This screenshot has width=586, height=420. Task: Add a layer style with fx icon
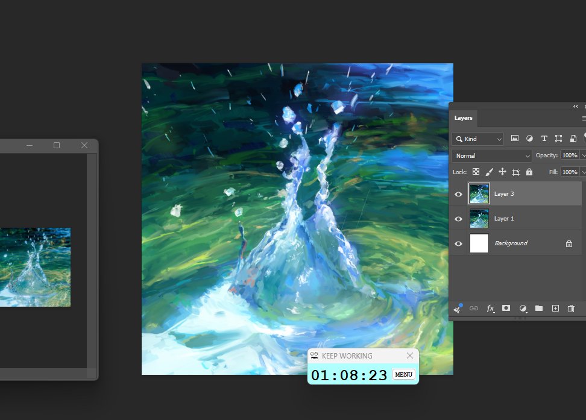pos(490,309)
